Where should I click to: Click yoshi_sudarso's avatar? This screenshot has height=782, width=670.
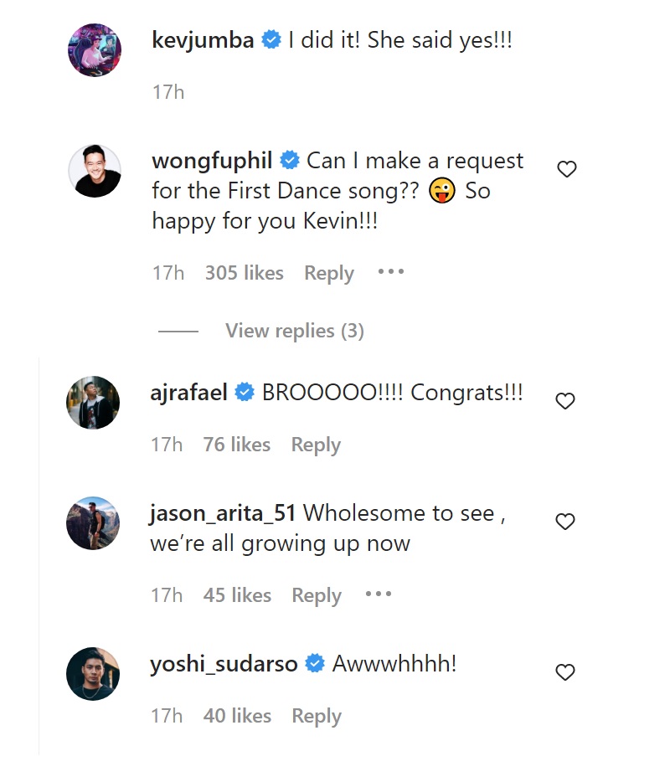pyautogui.click(x=93, y=673)
